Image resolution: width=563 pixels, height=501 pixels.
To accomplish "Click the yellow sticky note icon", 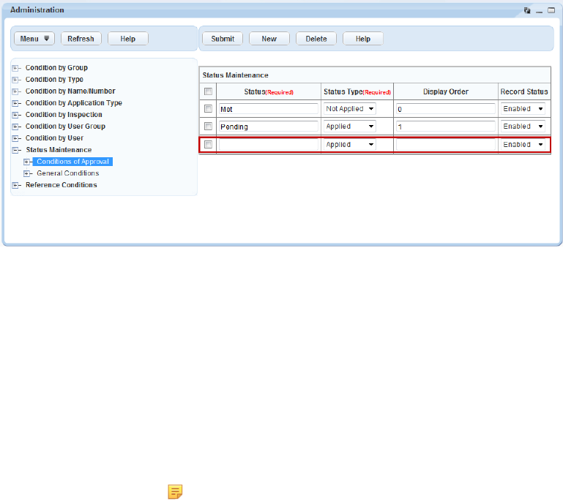I will point(175,491).
